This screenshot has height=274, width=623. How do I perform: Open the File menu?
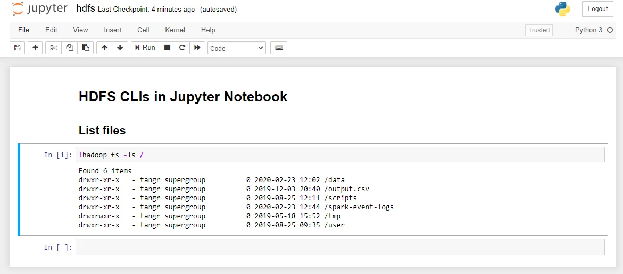pyautogui.click(x=23, y=30)
